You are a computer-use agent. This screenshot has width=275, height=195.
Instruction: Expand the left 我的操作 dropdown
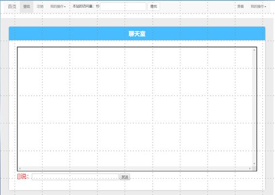pyautogui.click(x=58, y=6)
